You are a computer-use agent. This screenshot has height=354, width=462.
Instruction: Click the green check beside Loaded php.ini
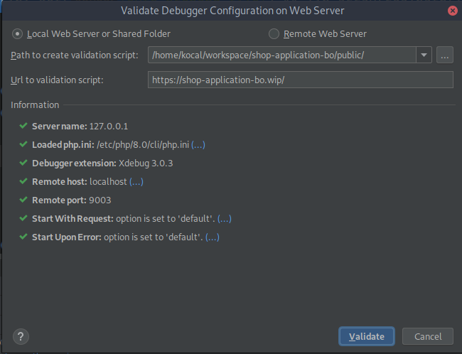pyautogui.click(x=23, y=144)
